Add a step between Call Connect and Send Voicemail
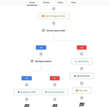The image size is (110, 107). 82,68
